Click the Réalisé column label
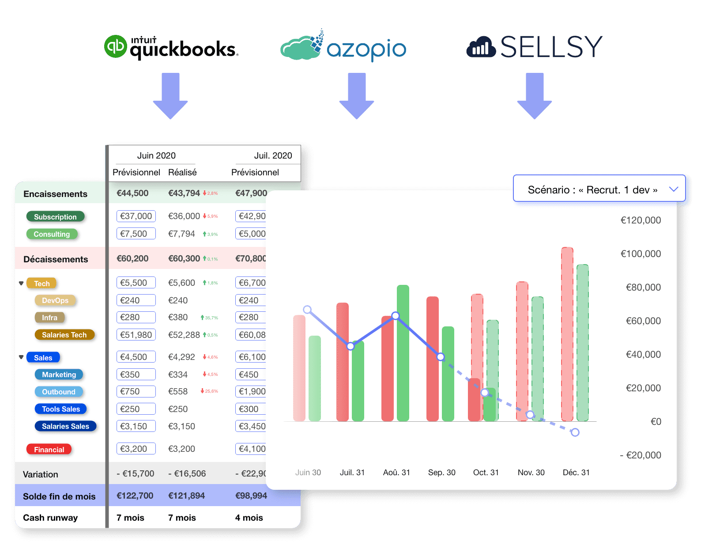The width and height of the screenshot is (701, 560). tap(182, 172)
